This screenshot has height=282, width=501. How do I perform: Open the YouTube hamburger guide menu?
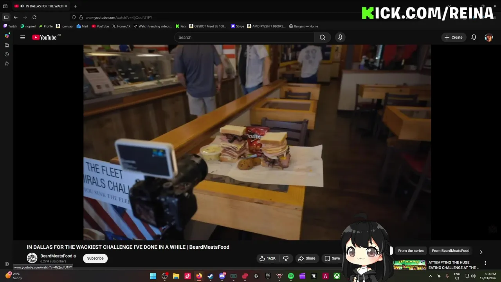tap(23, 37)
